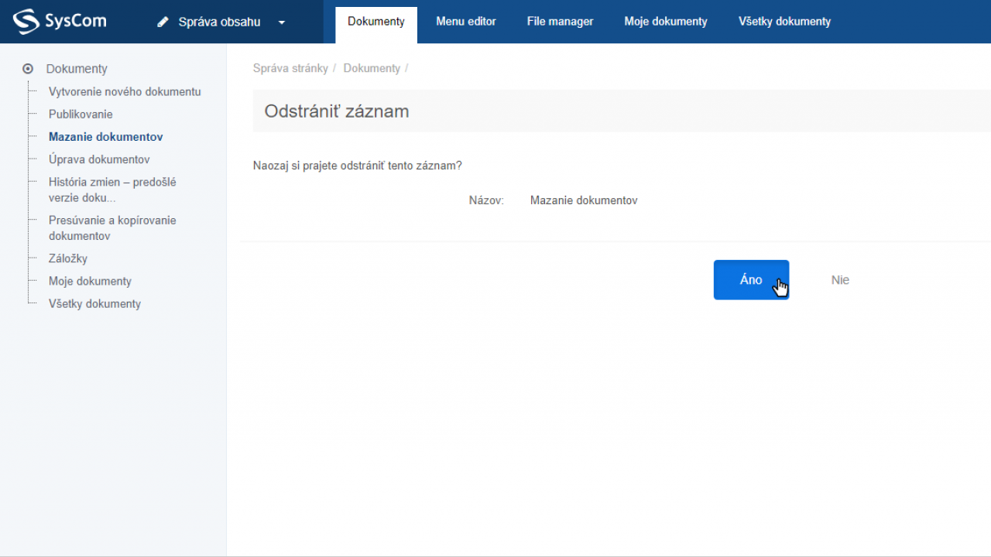Open Publikovanie in the sidebar tree
Screen dimensions: 991x557
pyautogui.click(x=81, y=114)
